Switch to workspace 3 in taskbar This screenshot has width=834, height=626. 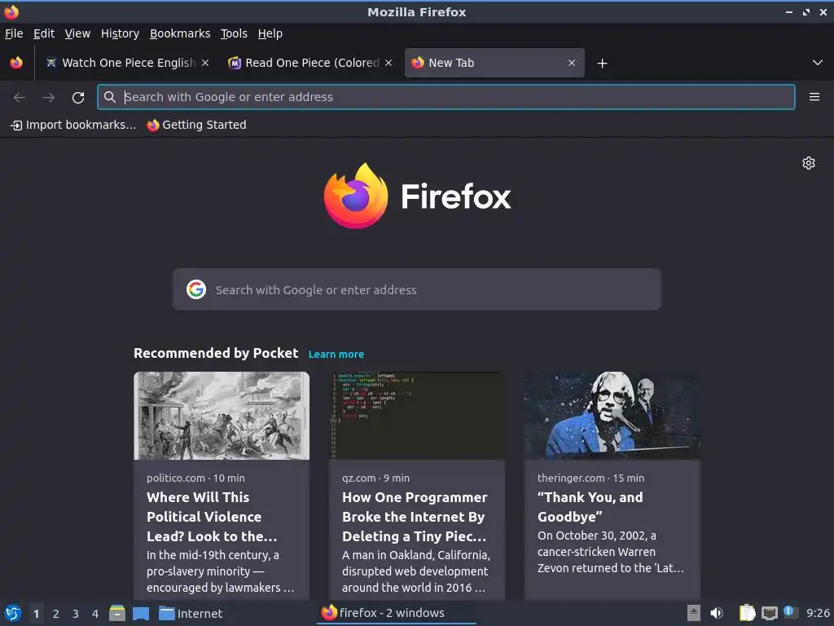[x=76, y=614]
